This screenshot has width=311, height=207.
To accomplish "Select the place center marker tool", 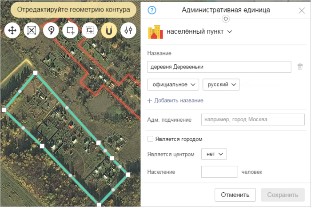I will point(51,30).
